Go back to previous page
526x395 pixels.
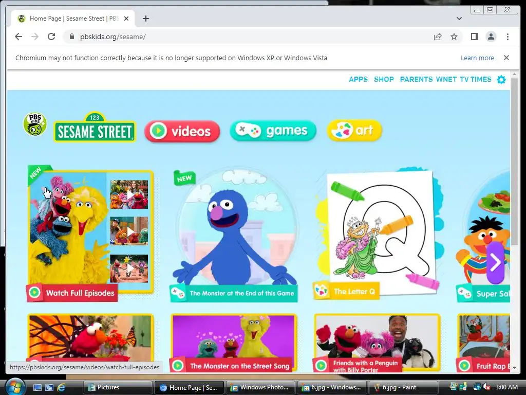coord(18,37)
